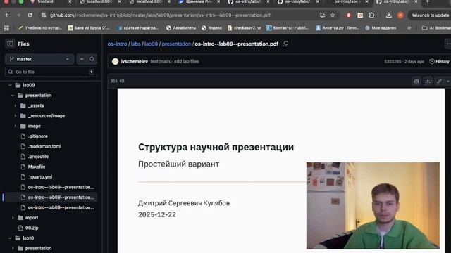Open the _quarto.yml file
This screenshot has height=253, width=451.
(x=40, y=177)
